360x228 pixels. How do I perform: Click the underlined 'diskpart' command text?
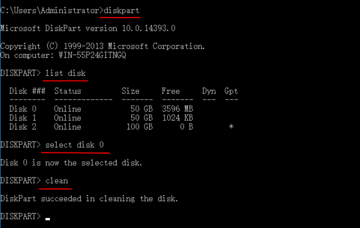[x=121, y=10]
